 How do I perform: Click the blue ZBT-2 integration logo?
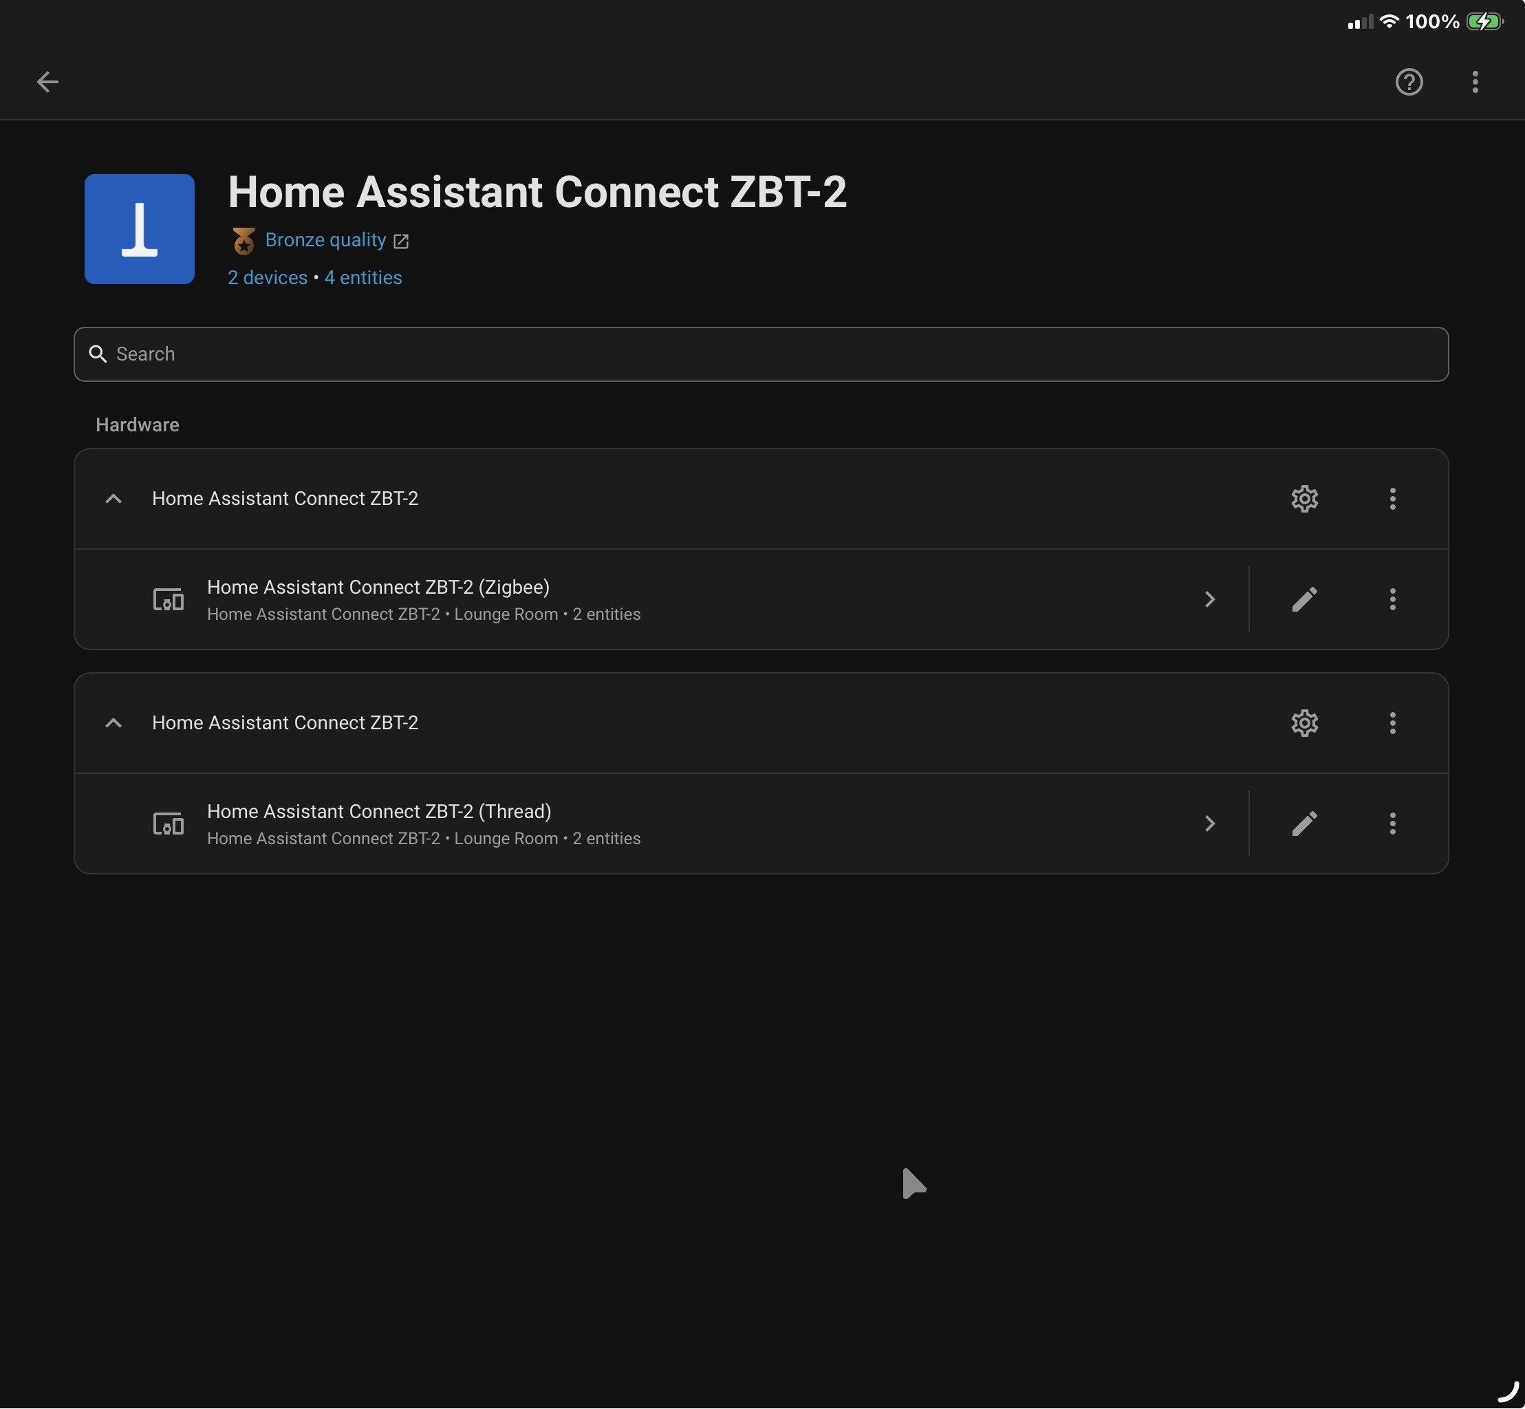point(140,228)
